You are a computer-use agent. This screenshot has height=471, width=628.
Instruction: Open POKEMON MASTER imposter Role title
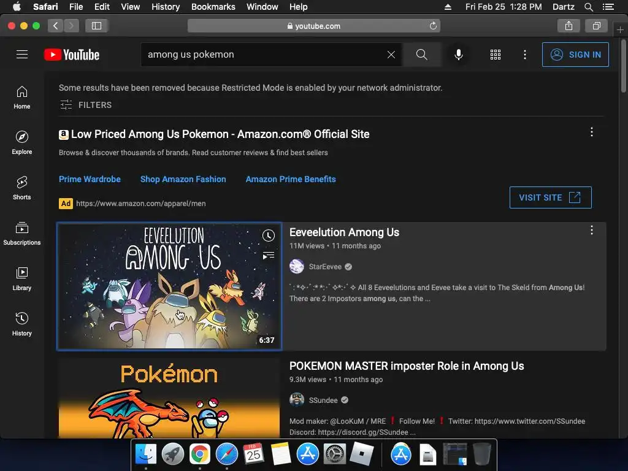coord(407,366)
